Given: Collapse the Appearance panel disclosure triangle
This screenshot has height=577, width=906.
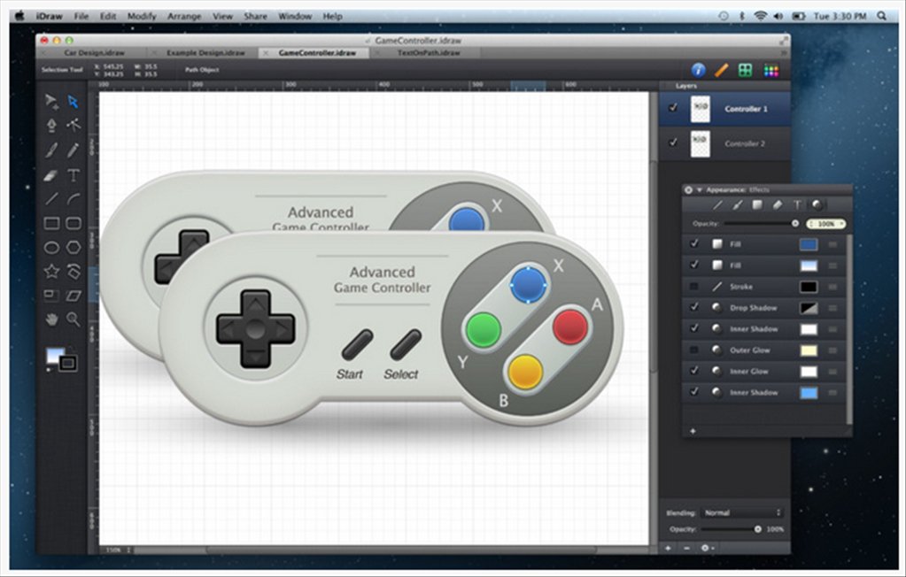Looking at the screenshot, I should pyautogui.click(x=699, y=189).
